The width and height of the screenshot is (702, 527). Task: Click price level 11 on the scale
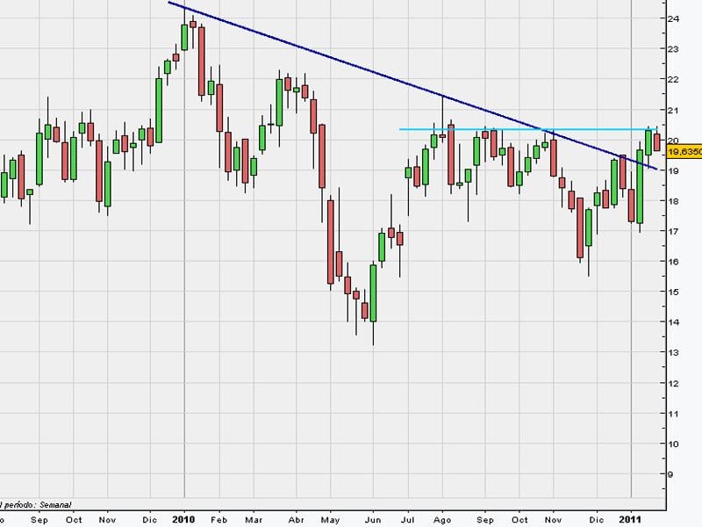pos(673,414)
